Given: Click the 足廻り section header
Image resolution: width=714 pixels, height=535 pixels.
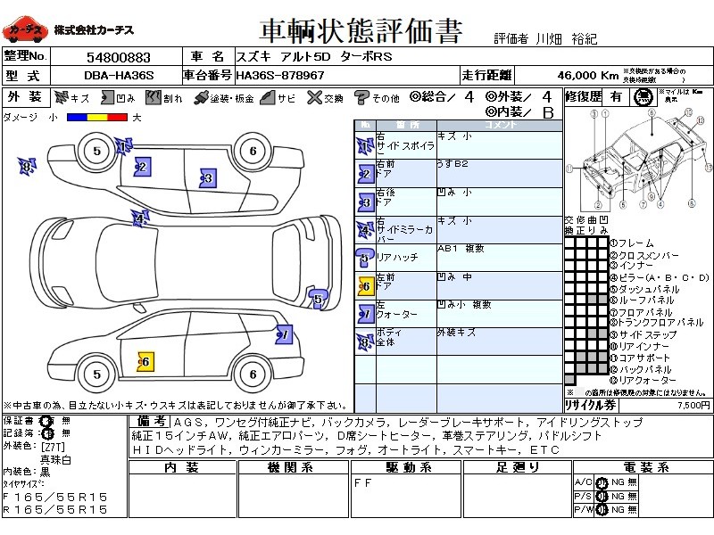Looking at the screenshot, I should click(x=517, y=467).
